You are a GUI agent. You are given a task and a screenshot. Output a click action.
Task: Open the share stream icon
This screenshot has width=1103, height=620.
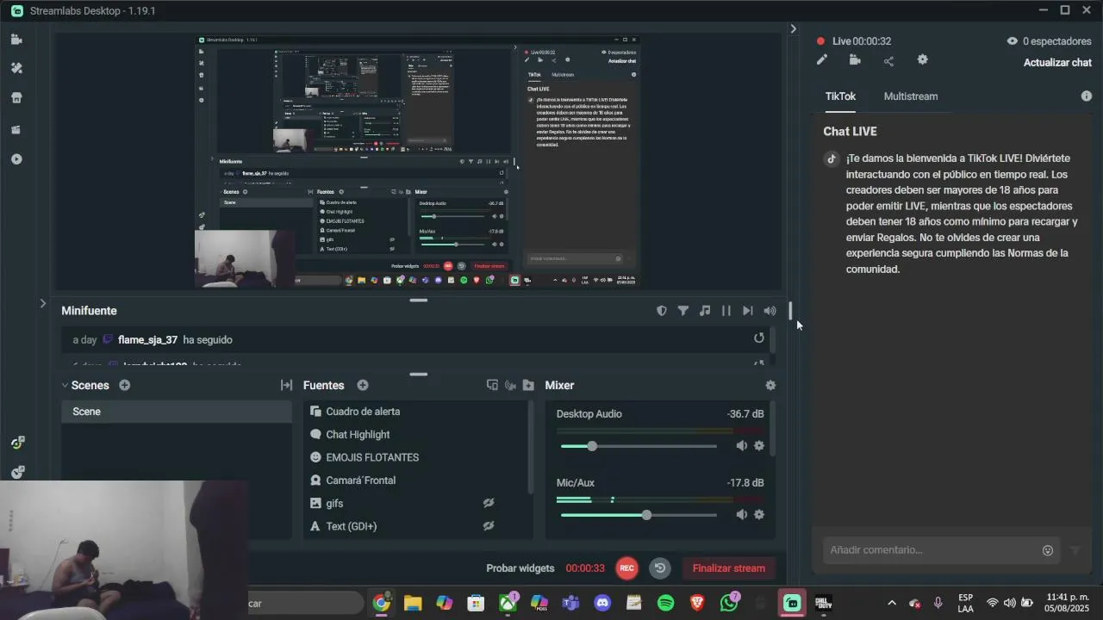pyautogui.click(x=888, y=60)
